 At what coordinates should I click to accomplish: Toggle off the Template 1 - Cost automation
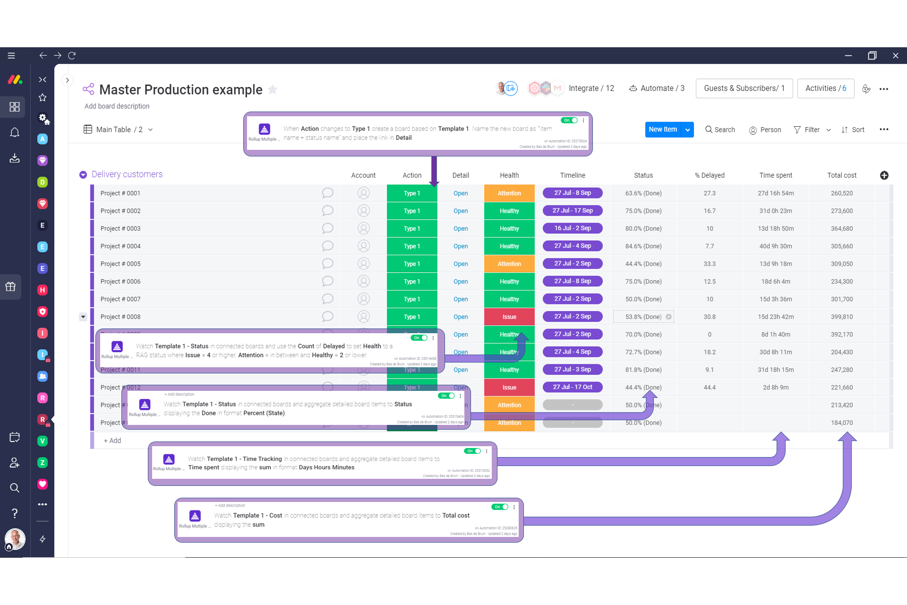point(499,507)
